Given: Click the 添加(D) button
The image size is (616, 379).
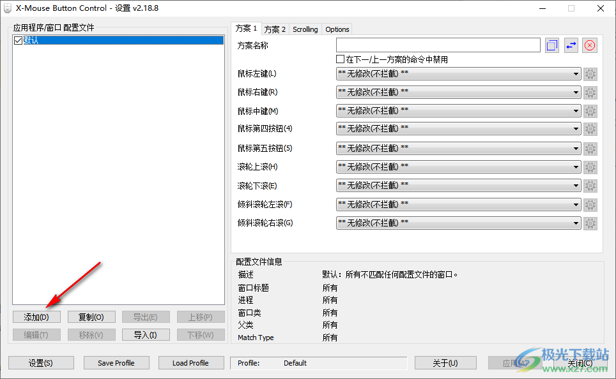Looking at the screenshot, I should [36, 317].
